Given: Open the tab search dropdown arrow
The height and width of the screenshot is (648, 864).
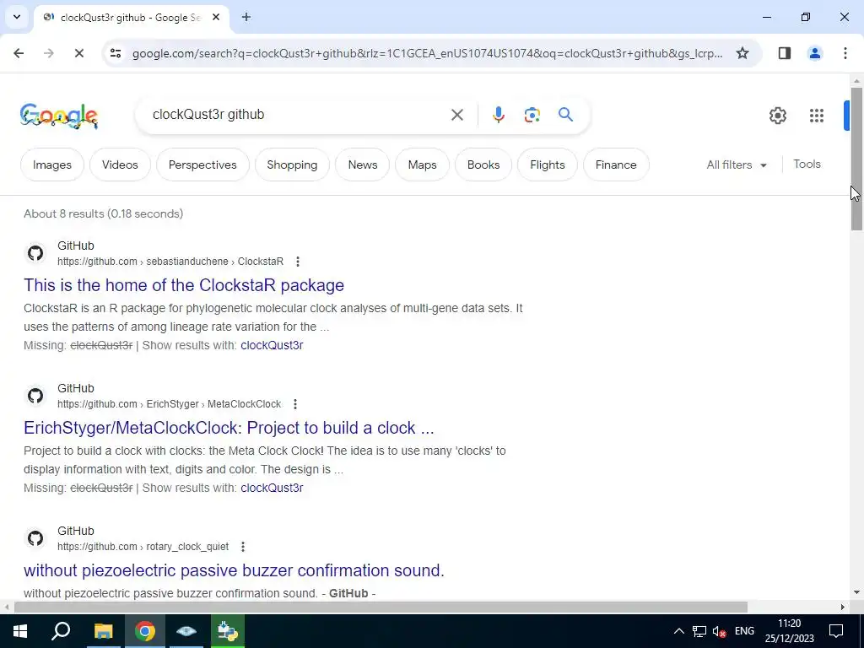Looking at the screenshot, I should pos(17,17).
